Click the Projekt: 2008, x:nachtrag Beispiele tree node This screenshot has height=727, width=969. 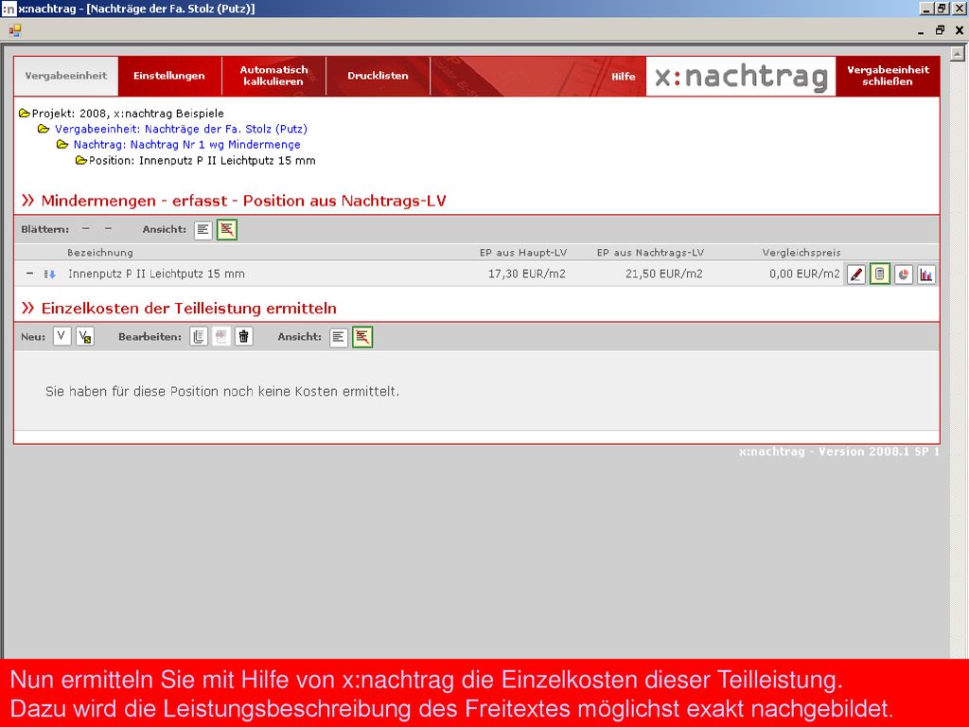[x=128, y=114]
